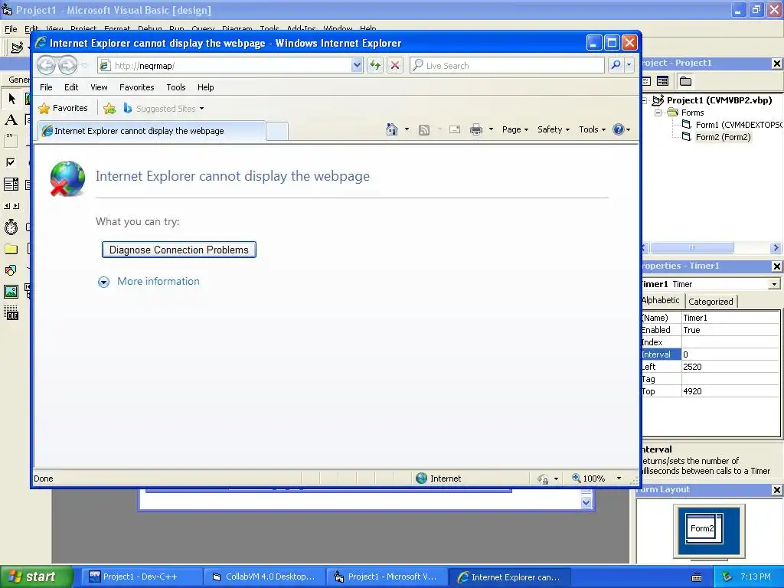Click View Object icon in Project panel

[x=662, y=81]
